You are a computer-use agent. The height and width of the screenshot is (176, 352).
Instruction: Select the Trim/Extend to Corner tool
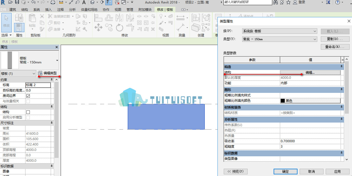[130, 27]
